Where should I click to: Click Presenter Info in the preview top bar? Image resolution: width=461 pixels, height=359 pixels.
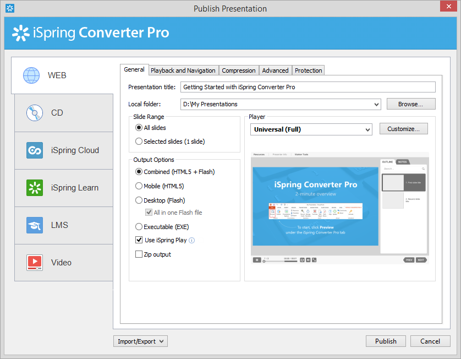[279, 155]
